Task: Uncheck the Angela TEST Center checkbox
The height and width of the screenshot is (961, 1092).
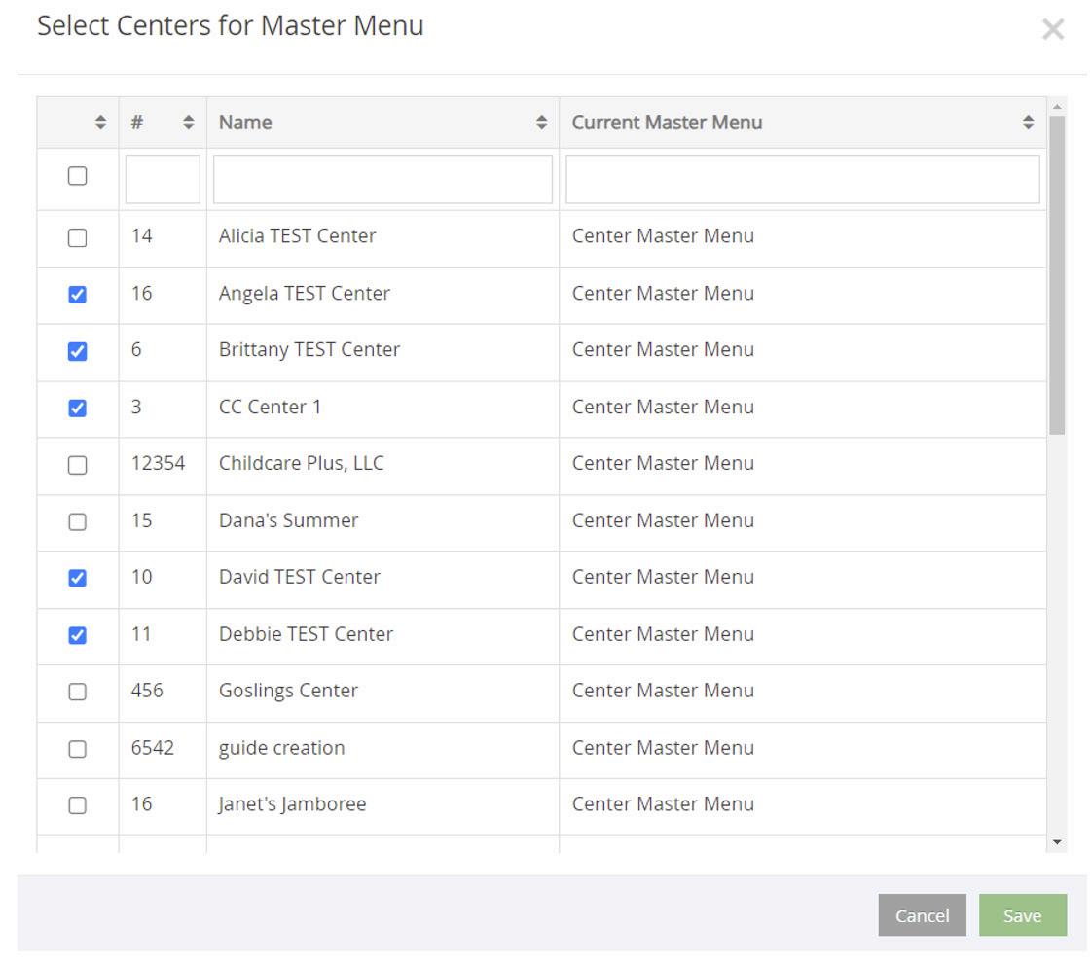Action: pos(77,294)
